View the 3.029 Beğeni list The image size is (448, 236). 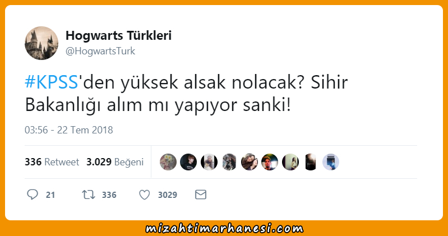click(x=115, y=162)
